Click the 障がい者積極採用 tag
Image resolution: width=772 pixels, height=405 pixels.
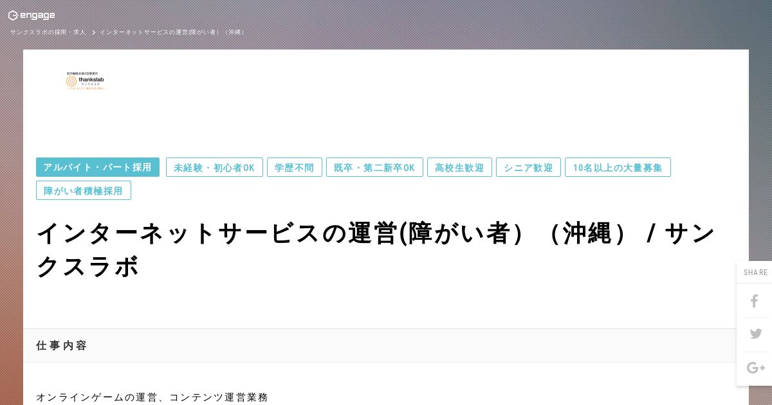click(84, 190)
